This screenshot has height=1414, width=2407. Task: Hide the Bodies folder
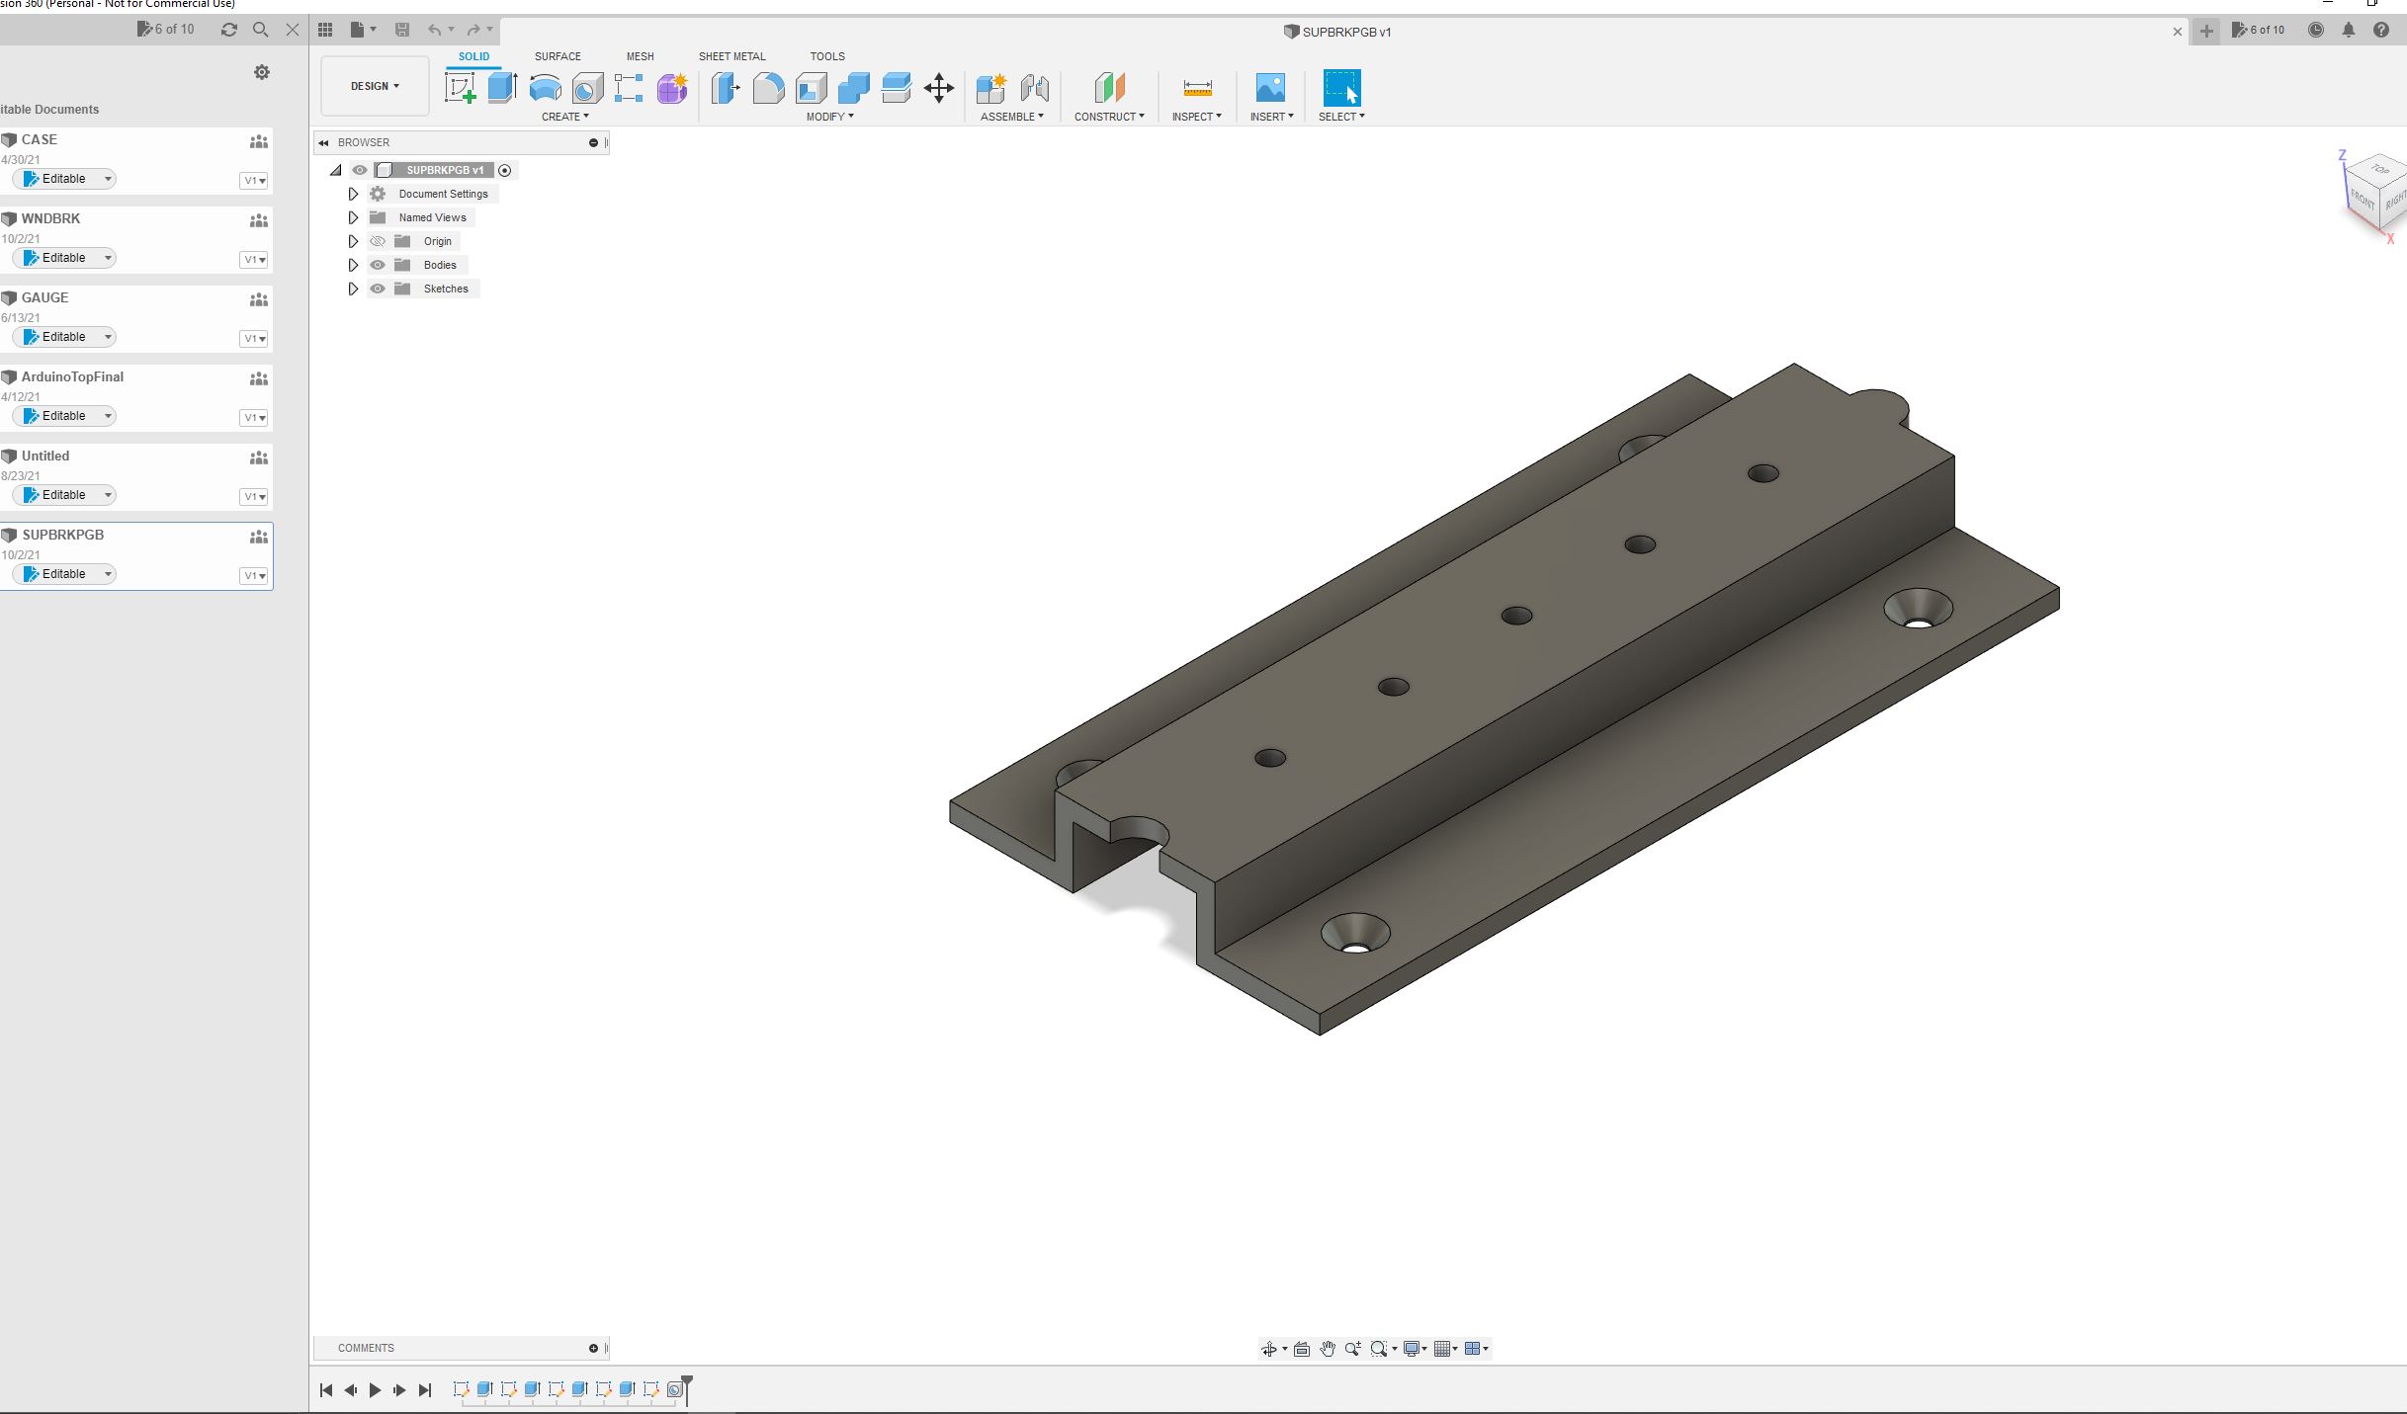click(378, 265)
